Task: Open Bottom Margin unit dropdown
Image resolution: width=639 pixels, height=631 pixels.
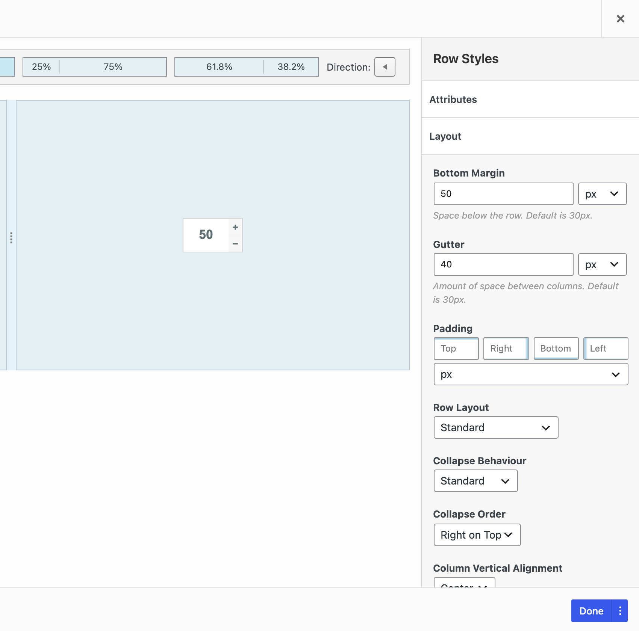Action: pos(602,194)
